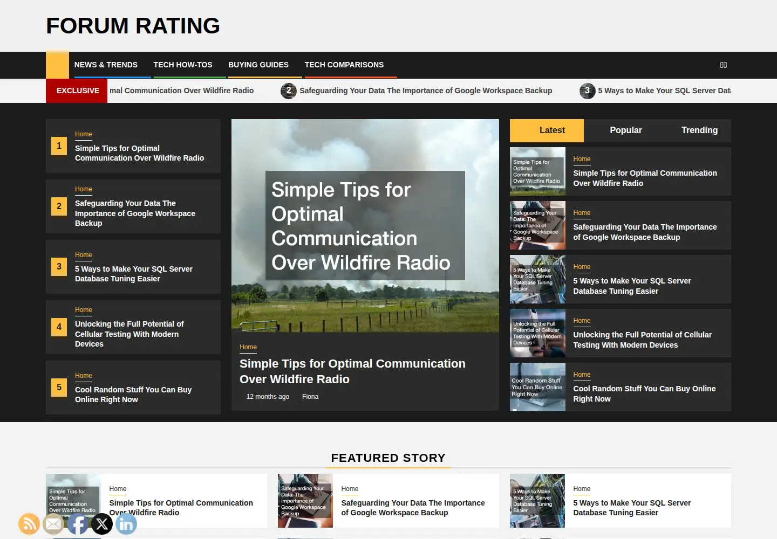Image resolution: width=777 pixels, height=539 pixels.
Task: Open the Tech How-Tos menu
Action: pos(183,65)
